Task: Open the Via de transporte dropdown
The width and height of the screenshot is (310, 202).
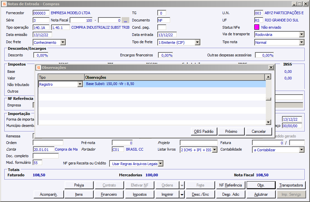Action: click(x=301, y=35)
